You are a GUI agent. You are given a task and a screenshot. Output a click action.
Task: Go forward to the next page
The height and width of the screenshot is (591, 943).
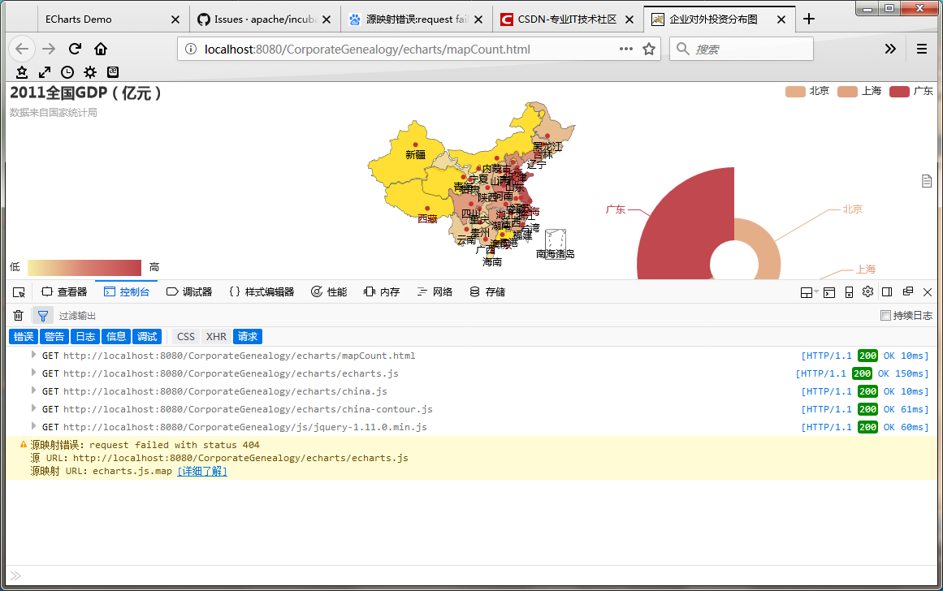49,50
